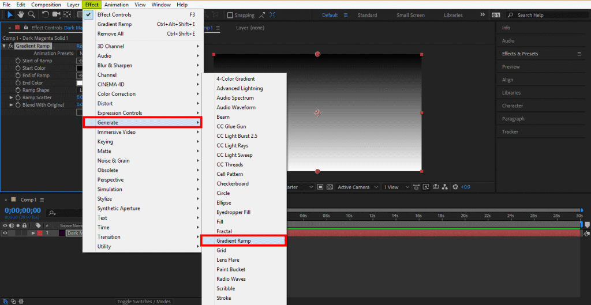
Task: Open the Composition menu
Action: pos(46,5)
